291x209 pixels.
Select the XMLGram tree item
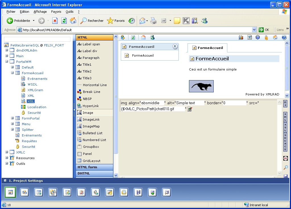35,90
